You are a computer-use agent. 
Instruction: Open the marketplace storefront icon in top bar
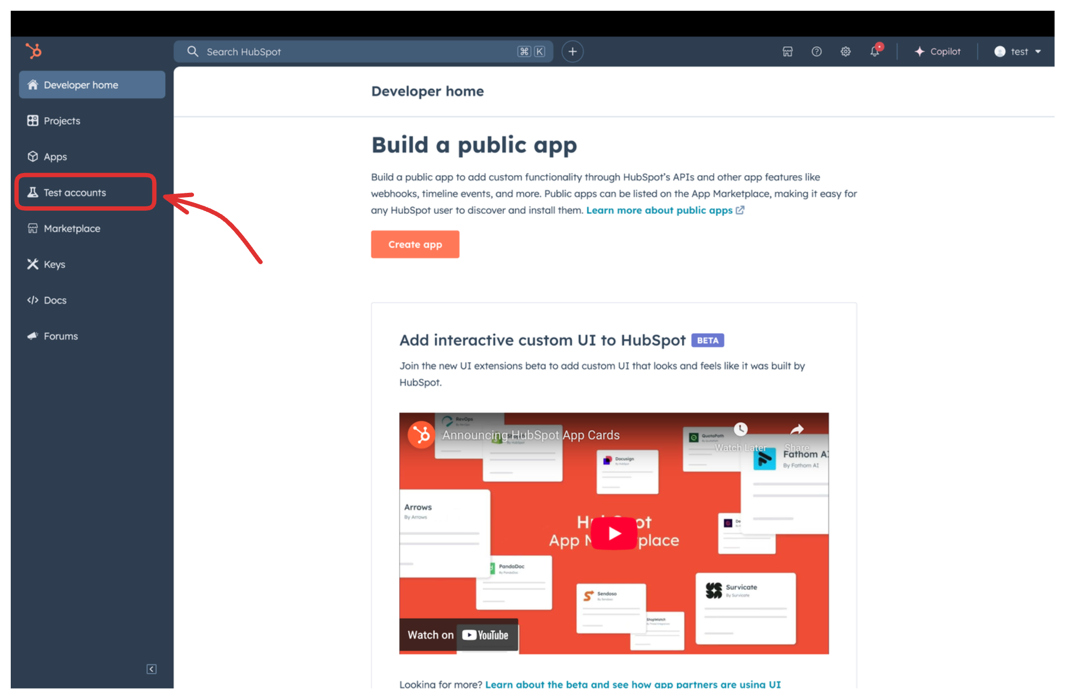pyautogui.click(x=787, y=52)
